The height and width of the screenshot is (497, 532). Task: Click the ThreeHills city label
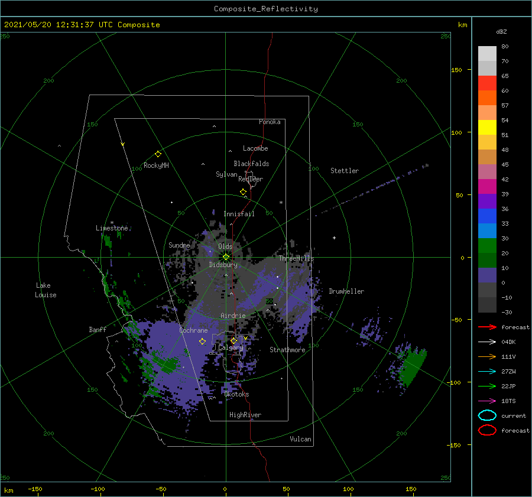point(297,258)
